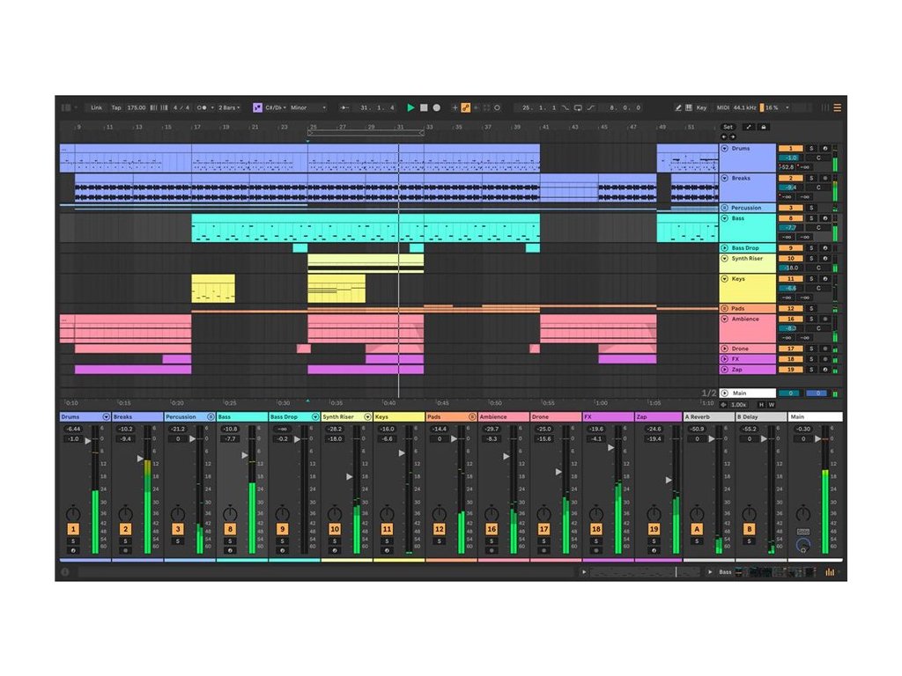Open the 2 Bars quantization dropdown
902x676 pixels.
228,107
